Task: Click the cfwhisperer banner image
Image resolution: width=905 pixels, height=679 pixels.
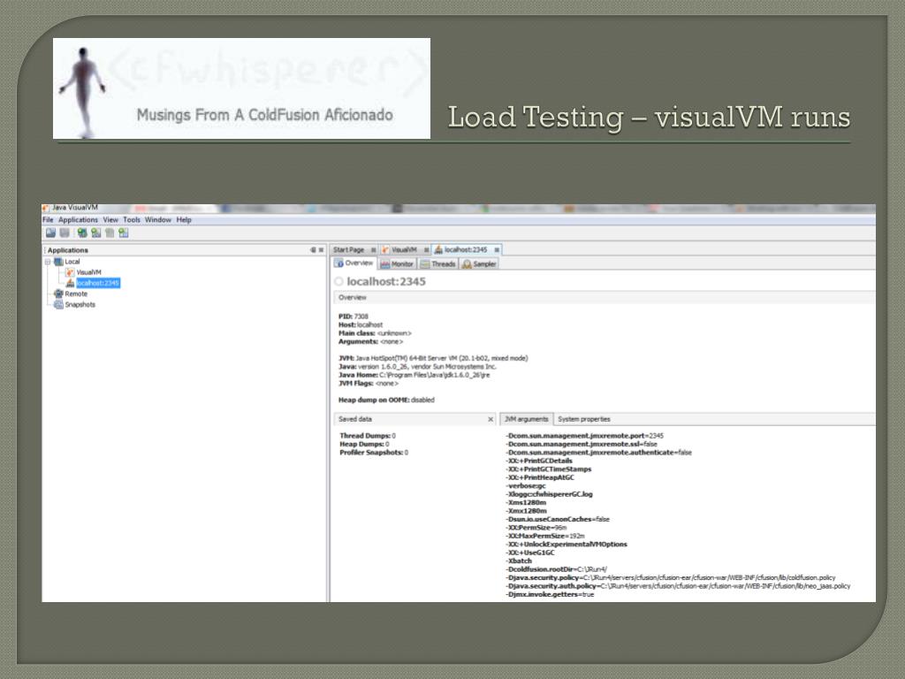Action: click(241, 88)
